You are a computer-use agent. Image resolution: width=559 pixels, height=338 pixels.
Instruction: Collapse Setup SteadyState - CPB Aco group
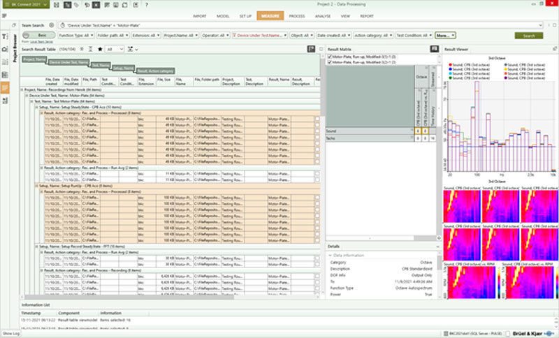tap(37, 107)
